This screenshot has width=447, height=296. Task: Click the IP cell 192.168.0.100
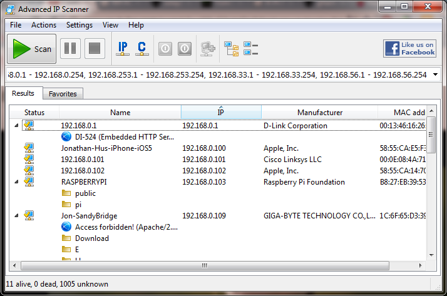pos(204,148)
